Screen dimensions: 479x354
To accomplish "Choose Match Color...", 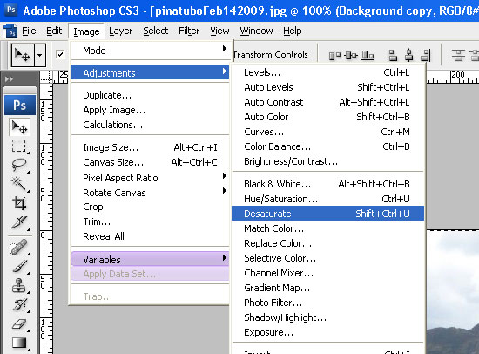I will point(327,228).
